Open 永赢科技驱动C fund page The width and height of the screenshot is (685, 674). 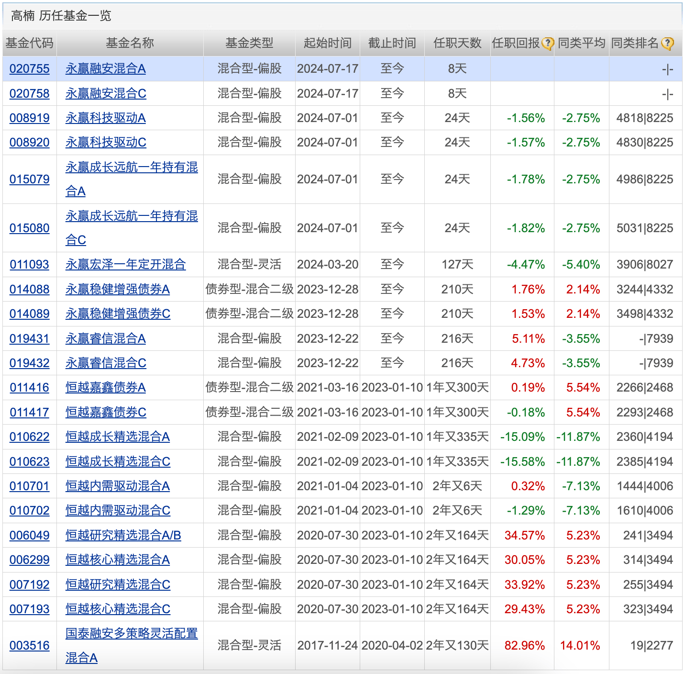106,142
